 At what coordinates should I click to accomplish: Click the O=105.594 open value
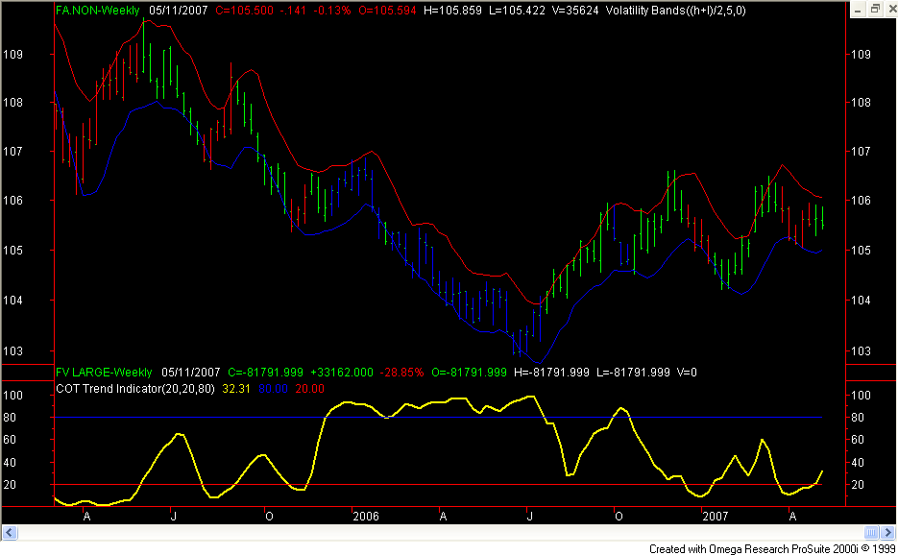(387, 11)
